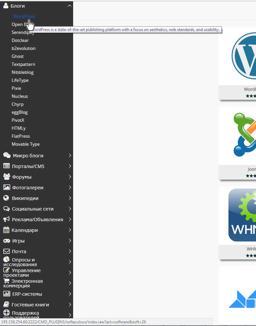Expand the ERP-системы chevron

(70, 294)
